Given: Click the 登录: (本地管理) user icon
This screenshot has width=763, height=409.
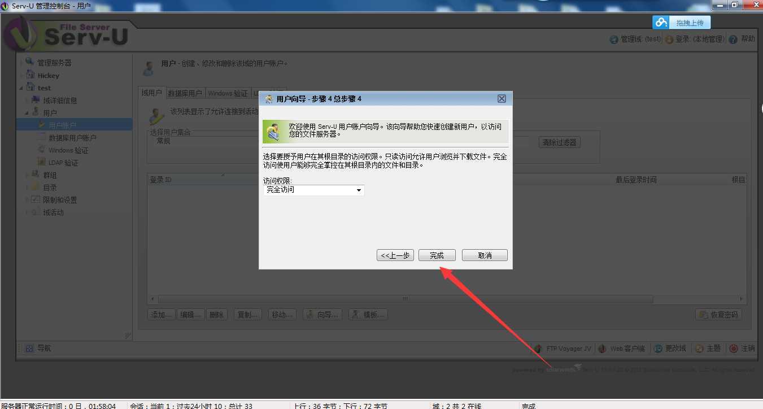Looking at the screenshot, I should click(669, 40).
